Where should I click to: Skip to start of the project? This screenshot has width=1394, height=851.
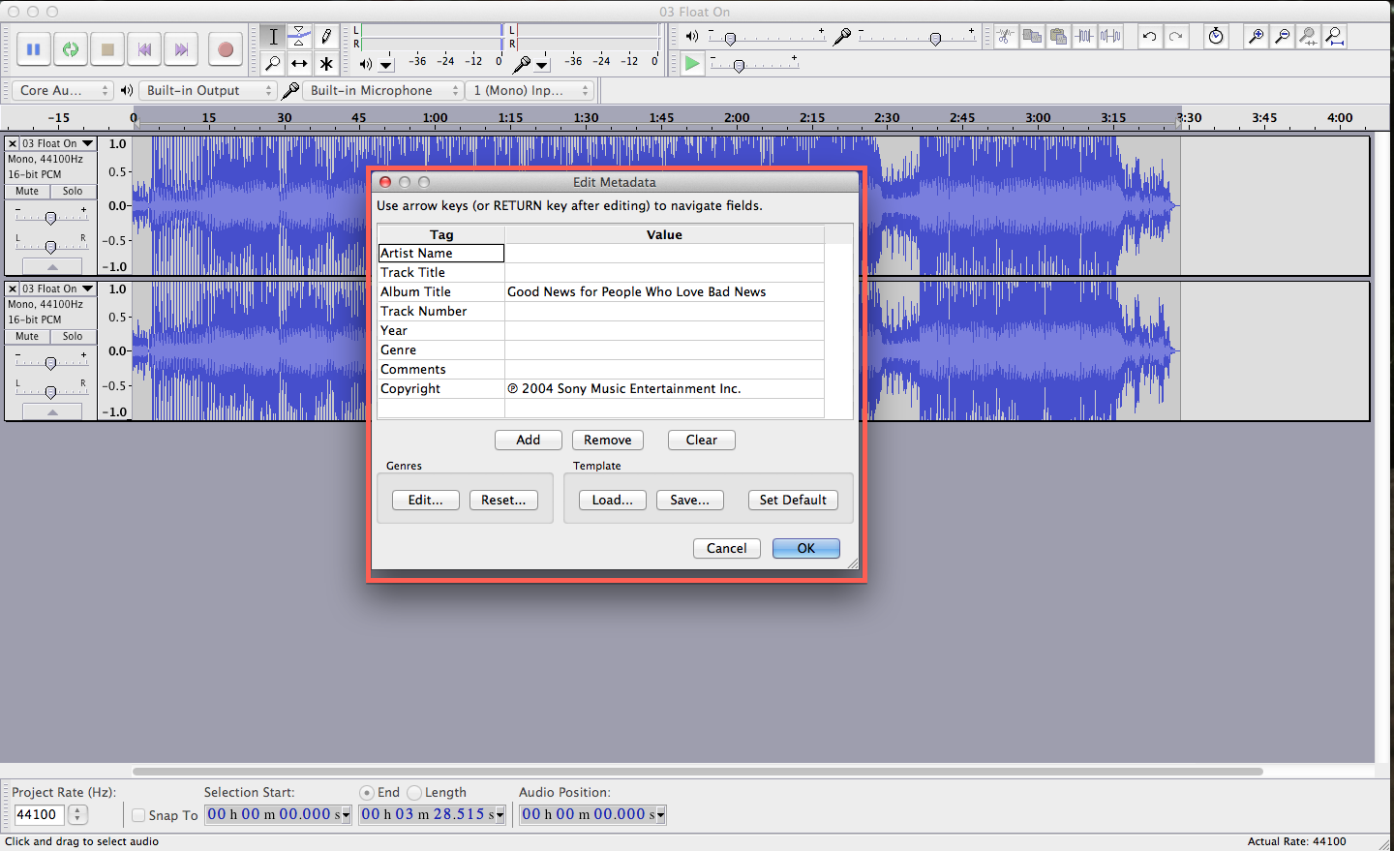(144, 49)
